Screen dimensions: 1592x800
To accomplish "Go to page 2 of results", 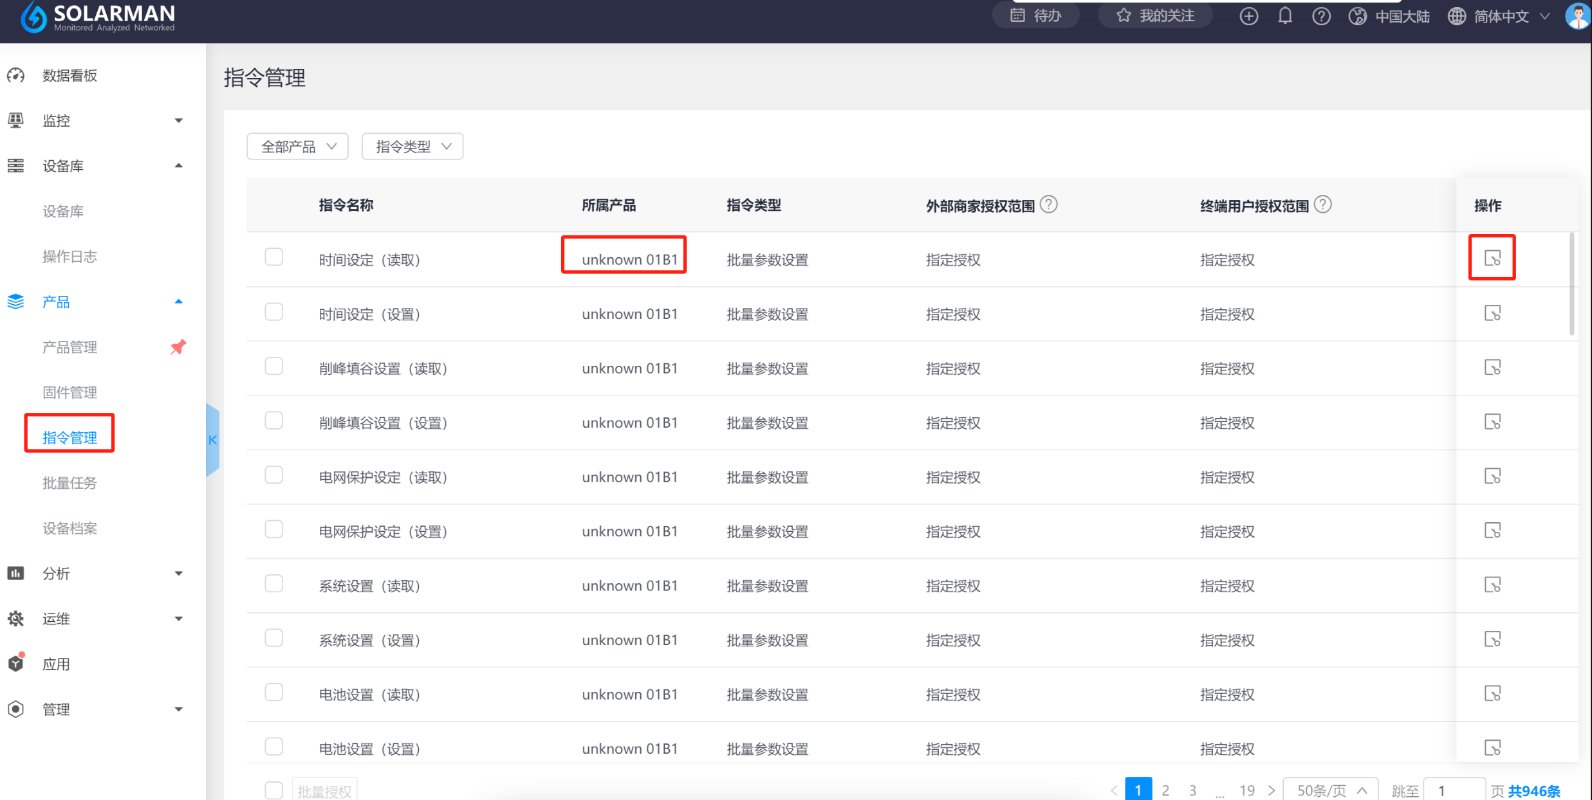I will pos(1165,790).
